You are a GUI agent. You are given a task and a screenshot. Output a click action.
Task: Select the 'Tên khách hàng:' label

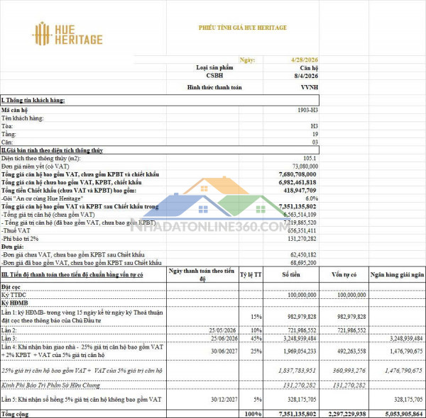point(23,118)
